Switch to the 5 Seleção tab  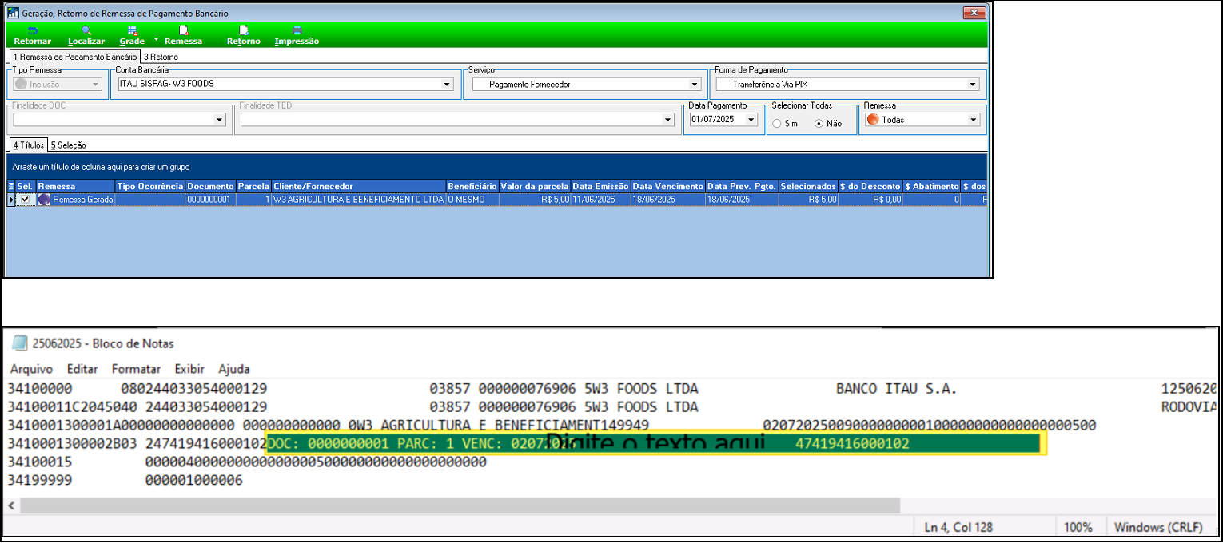click(x=69, y=145)
